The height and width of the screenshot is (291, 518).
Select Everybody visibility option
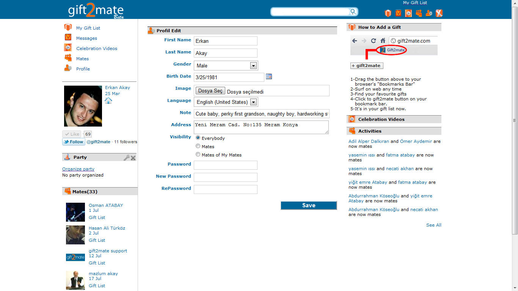click(198, 138)
